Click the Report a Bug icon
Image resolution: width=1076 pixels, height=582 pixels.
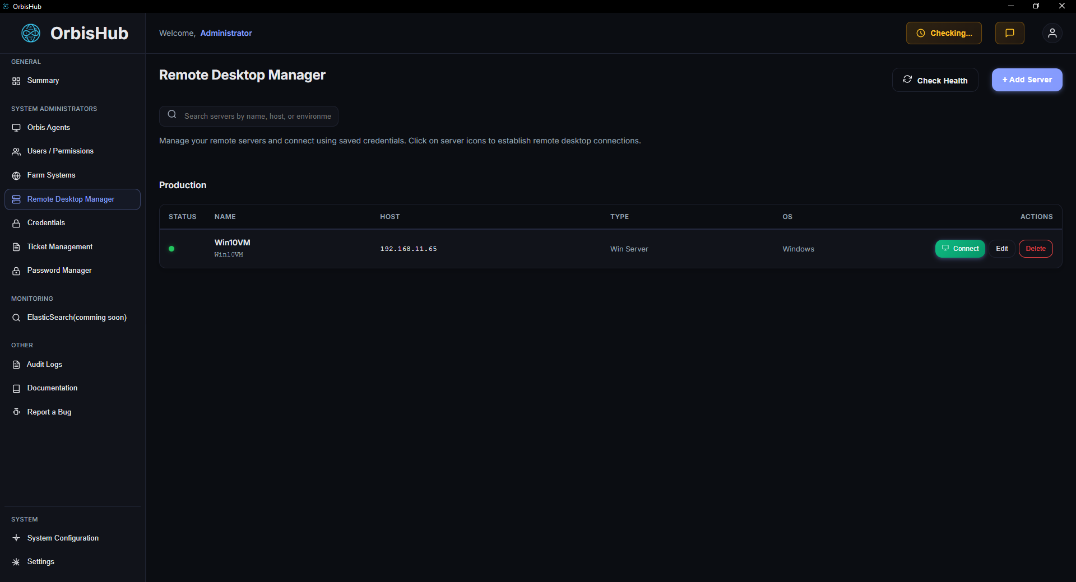click(16, 412)
